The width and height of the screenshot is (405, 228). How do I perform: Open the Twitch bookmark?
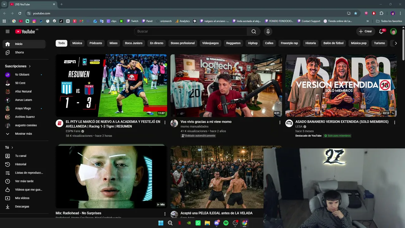click(x=133, y=21)
